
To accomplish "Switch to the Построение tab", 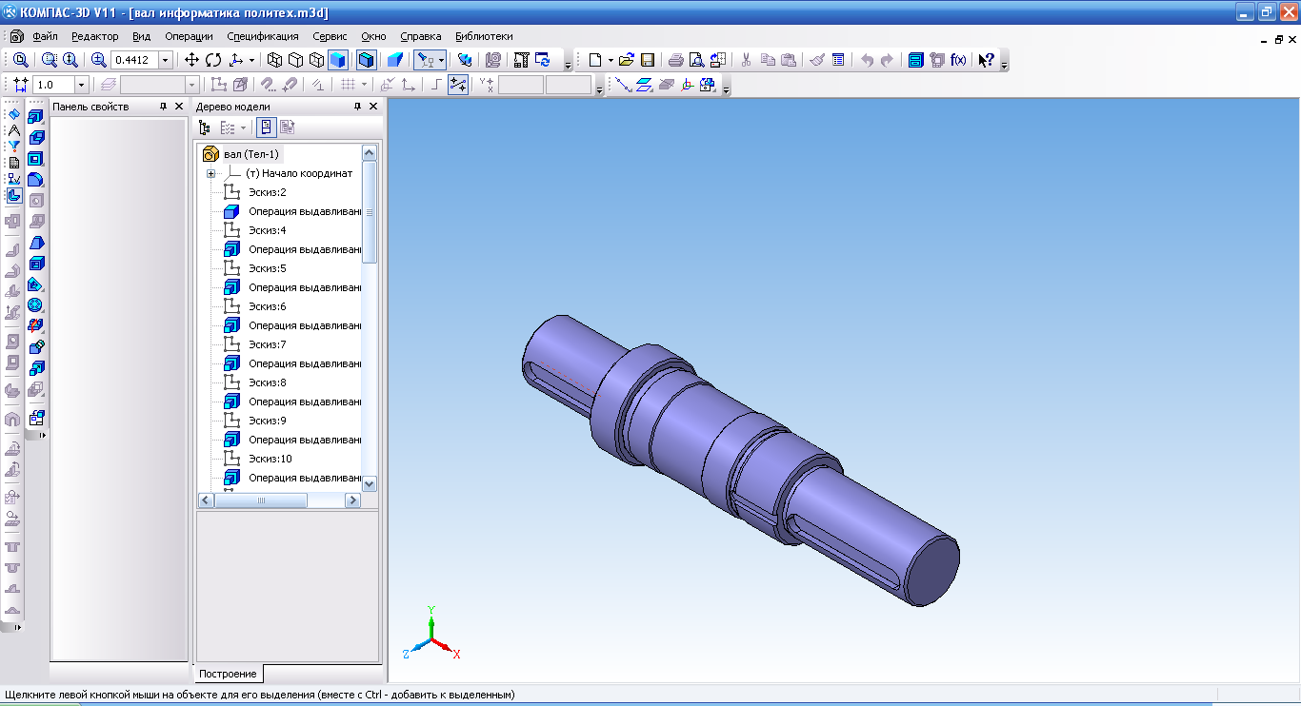I will [228, 674].
